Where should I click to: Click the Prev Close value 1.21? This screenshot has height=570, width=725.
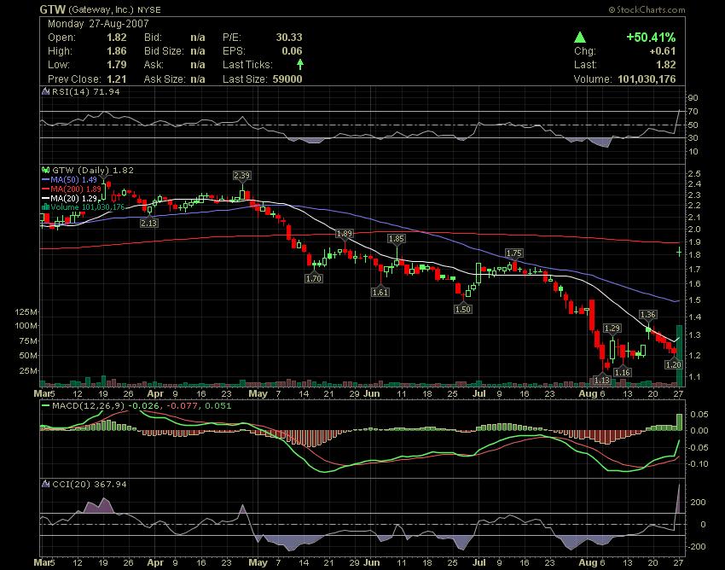click(117, 79)
